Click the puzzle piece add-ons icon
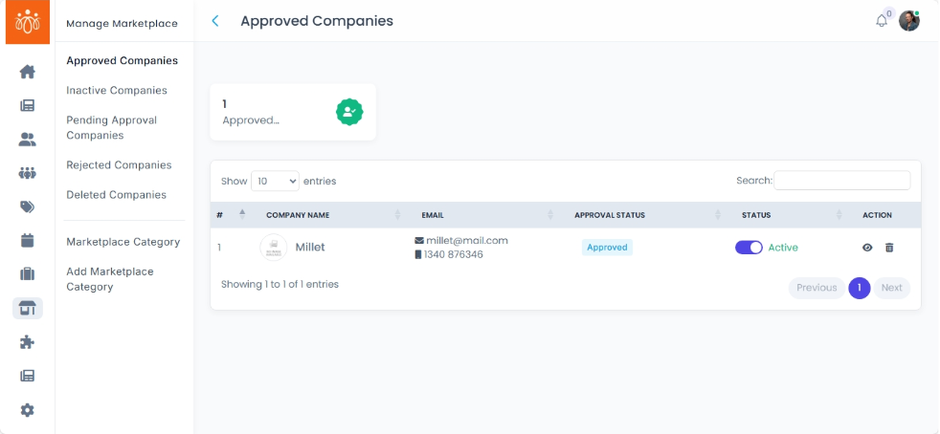This screenshot has height=434, width=940. [27, 342]
